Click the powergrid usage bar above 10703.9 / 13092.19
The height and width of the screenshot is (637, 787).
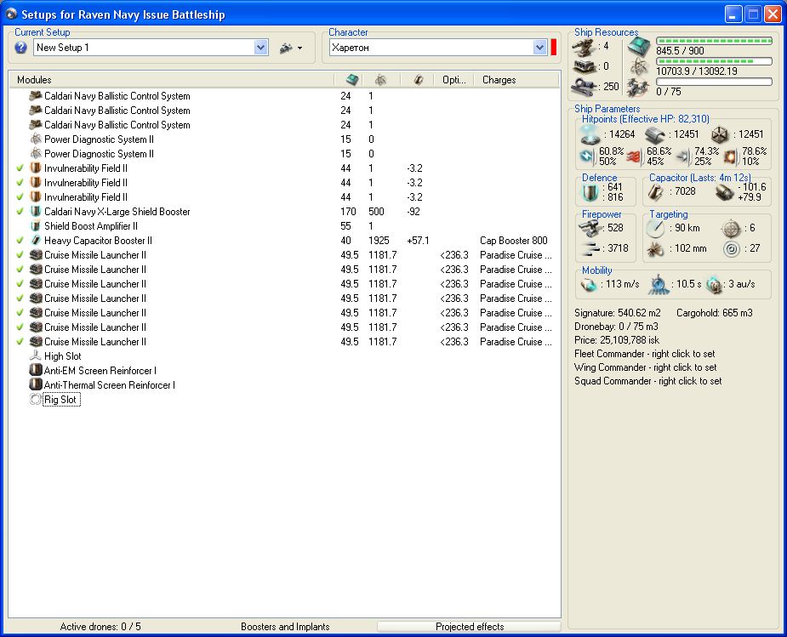pos(714,61)
